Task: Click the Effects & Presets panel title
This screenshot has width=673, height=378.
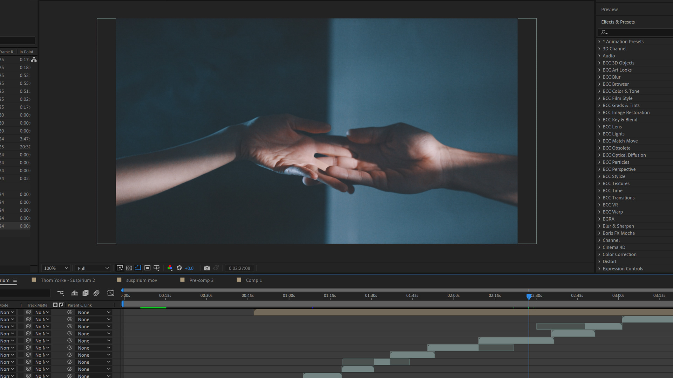Action: tap(618, 22)
